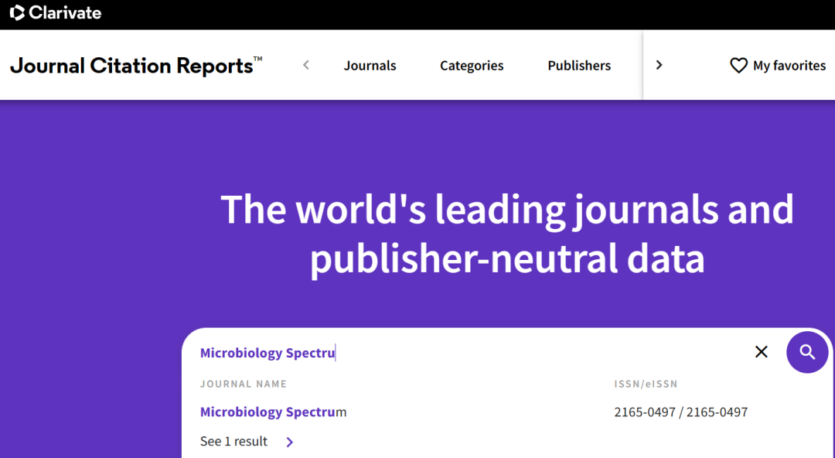
Task: Open See 1 result link
Action: 233,442
